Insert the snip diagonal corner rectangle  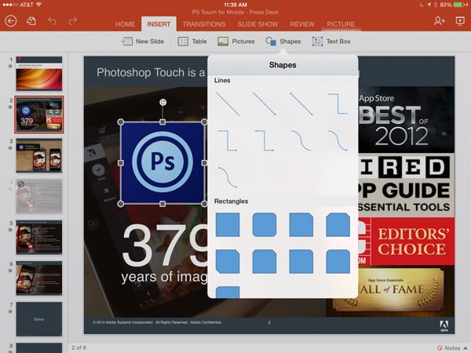click(x=228, y=261)
